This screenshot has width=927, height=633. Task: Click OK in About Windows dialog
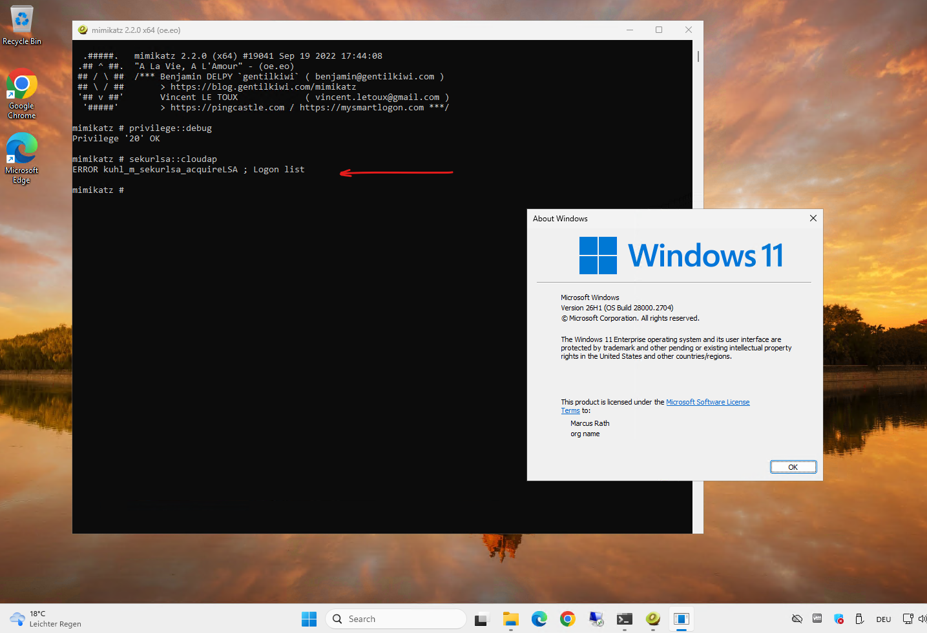tap(793, 467)
